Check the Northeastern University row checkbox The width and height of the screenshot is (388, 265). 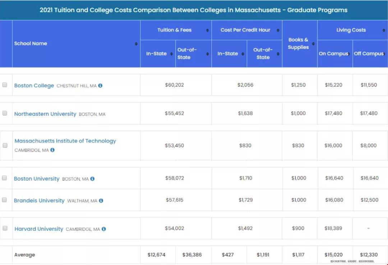[5, 113]
